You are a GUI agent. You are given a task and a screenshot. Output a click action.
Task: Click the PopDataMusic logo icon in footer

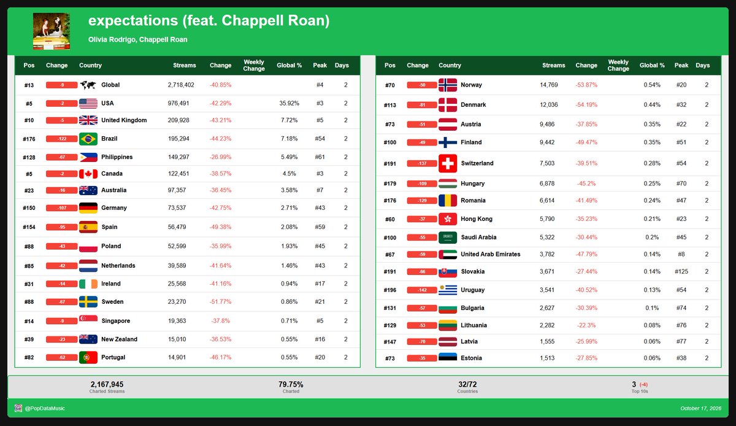[18, 408]
